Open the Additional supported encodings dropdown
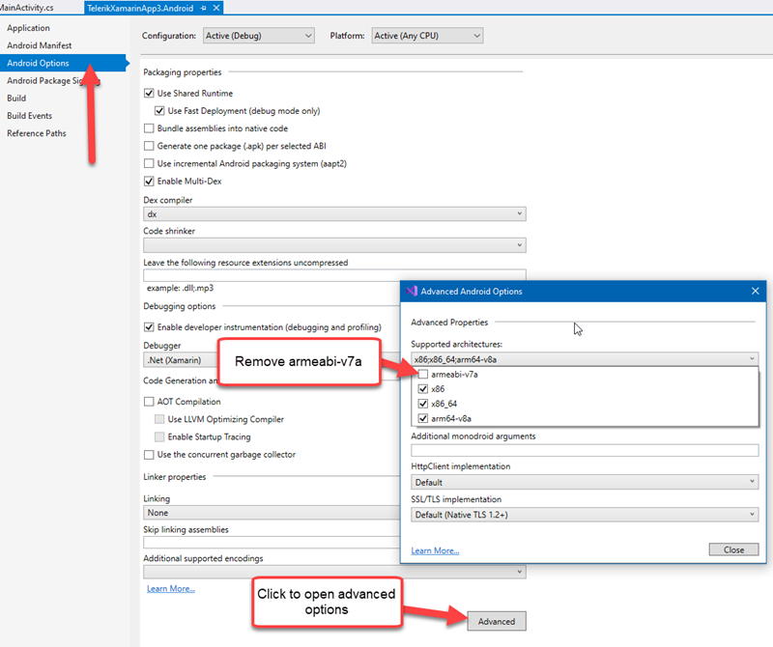The image size is (773, 647). point(334,572)
